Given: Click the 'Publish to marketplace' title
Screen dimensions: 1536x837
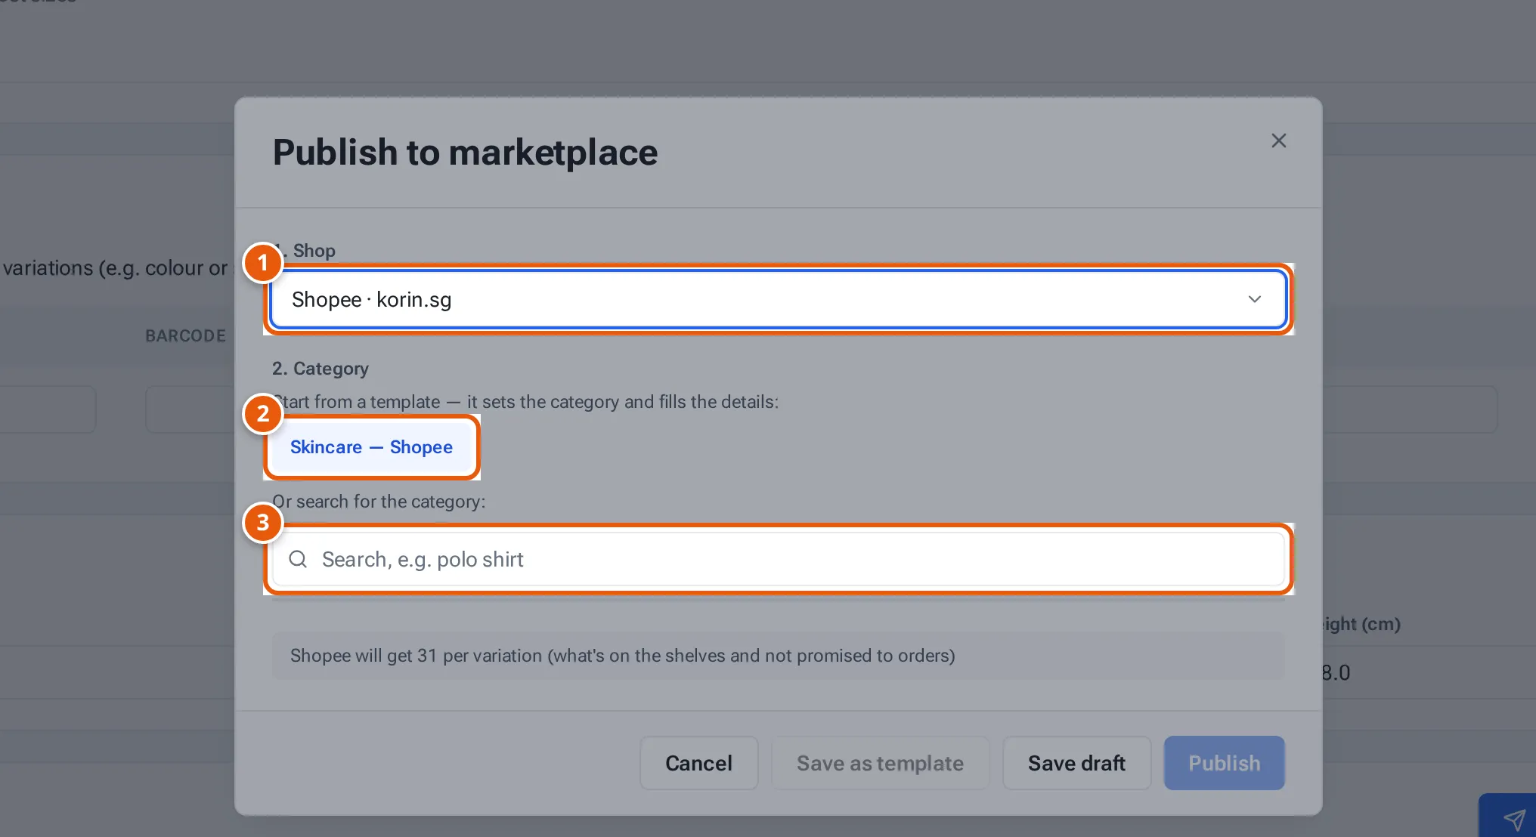Looking at the screenshot, I should pos(465,153).
